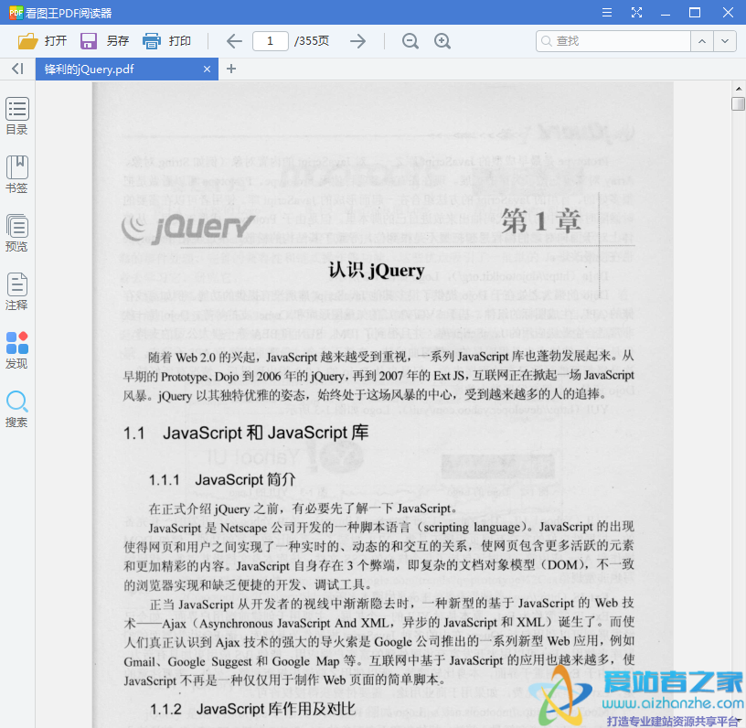Screen dimensions: 746x728
Task: Click the '第 1 章' chapter label
Action: (541, 221)
